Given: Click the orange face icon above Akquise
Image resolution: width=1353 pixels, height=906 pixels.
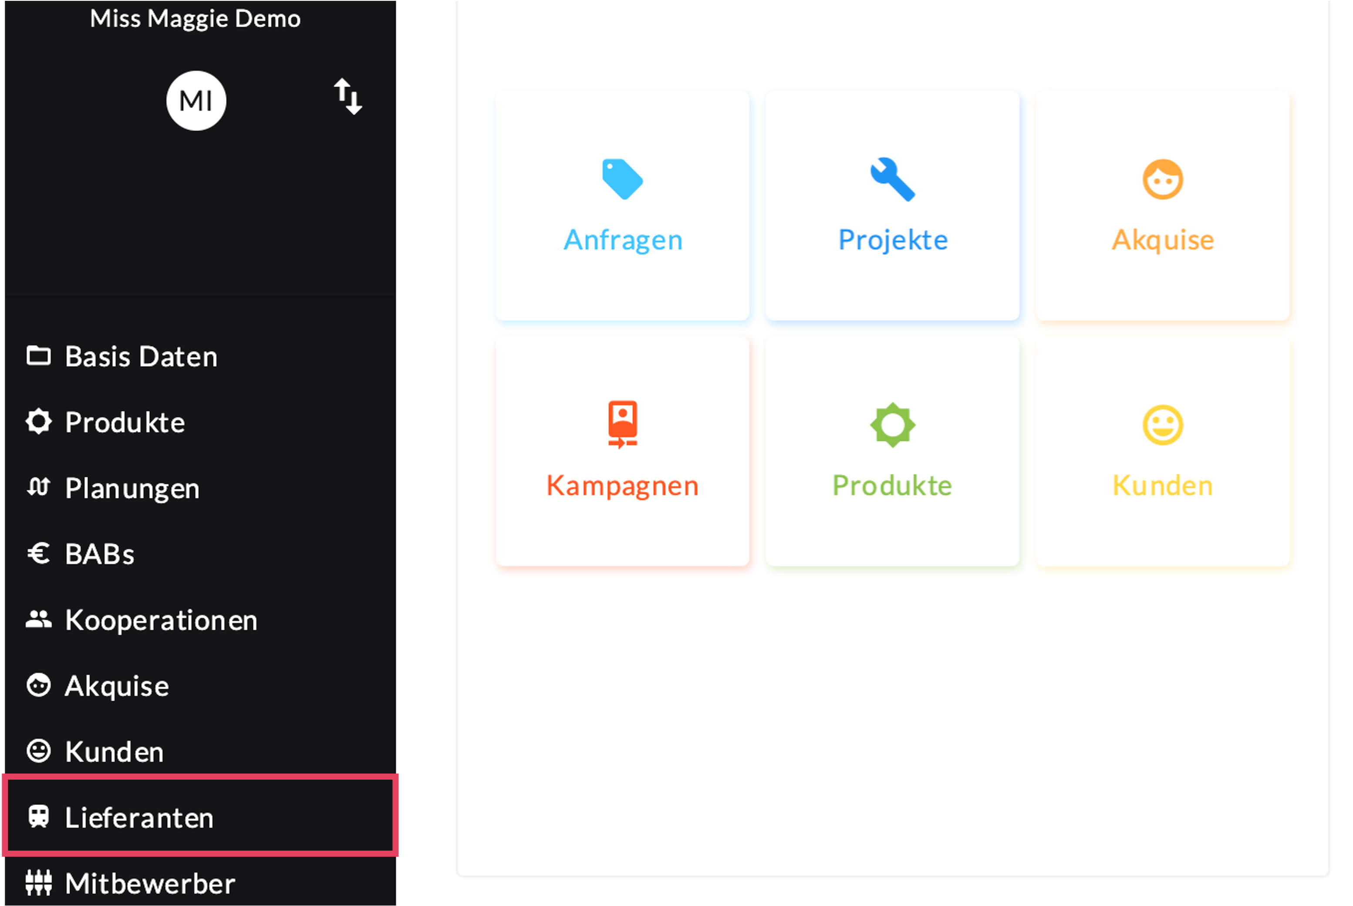Looking at the screenshot, I should click(1162, 179).
